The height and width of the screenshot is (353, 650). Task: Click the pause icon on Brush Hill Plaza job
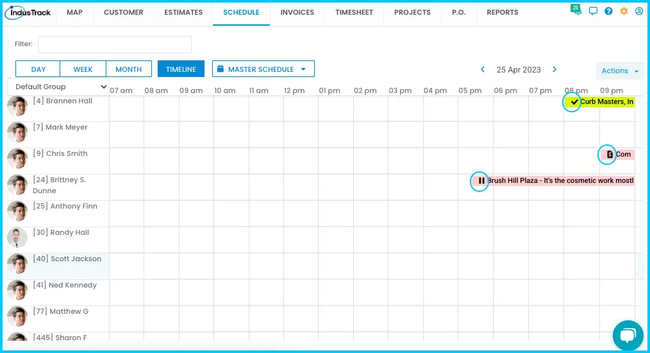pos(481,180)
